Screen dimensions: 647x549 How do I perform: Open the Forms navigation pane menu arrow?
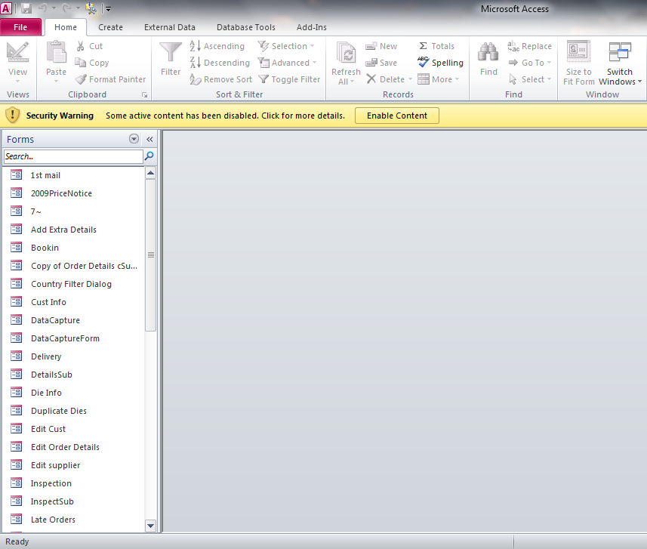(x=134, y=139)
